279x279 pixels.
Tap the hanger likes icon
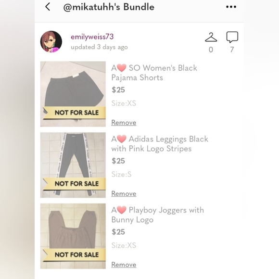211,37
